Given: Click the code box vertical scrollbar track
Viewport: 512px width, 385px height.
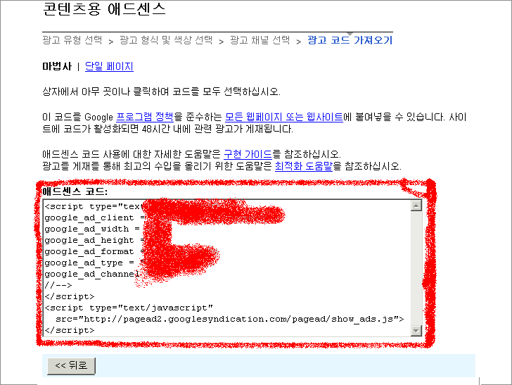Looking at the screenshot, I should tap(416, 268).
